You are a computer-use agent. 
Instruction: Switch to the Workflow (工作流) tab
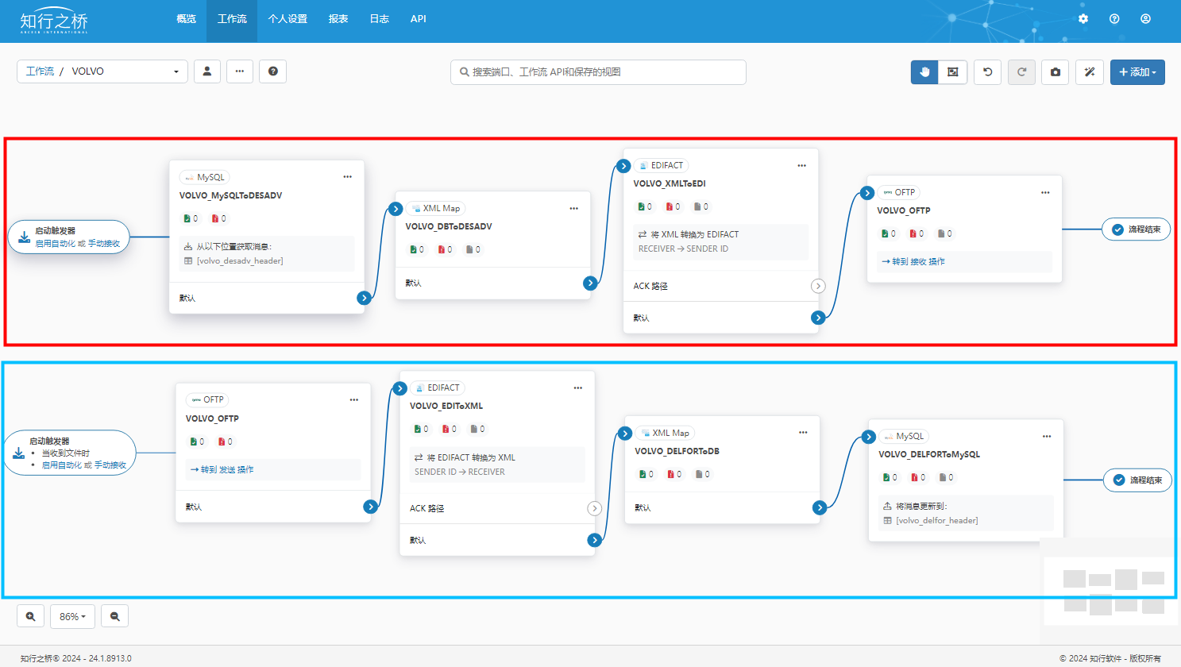coord(232,19)
